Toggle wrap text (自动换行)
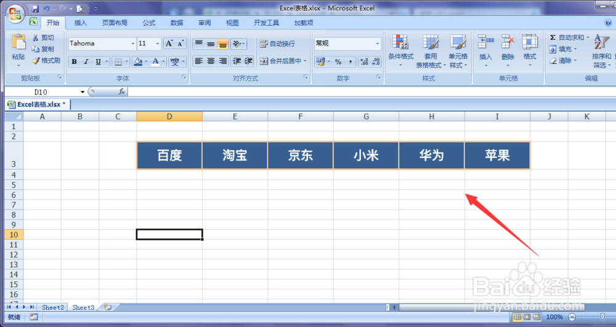 277,44
